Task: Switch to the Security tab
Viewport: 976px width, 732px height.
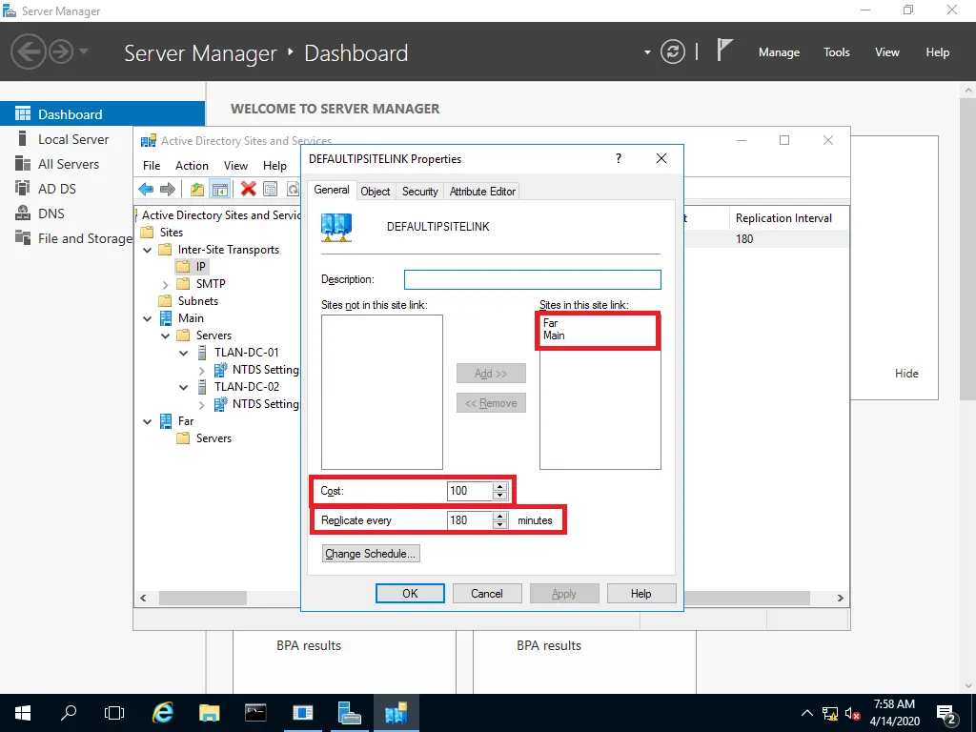Action: [420, 192]
